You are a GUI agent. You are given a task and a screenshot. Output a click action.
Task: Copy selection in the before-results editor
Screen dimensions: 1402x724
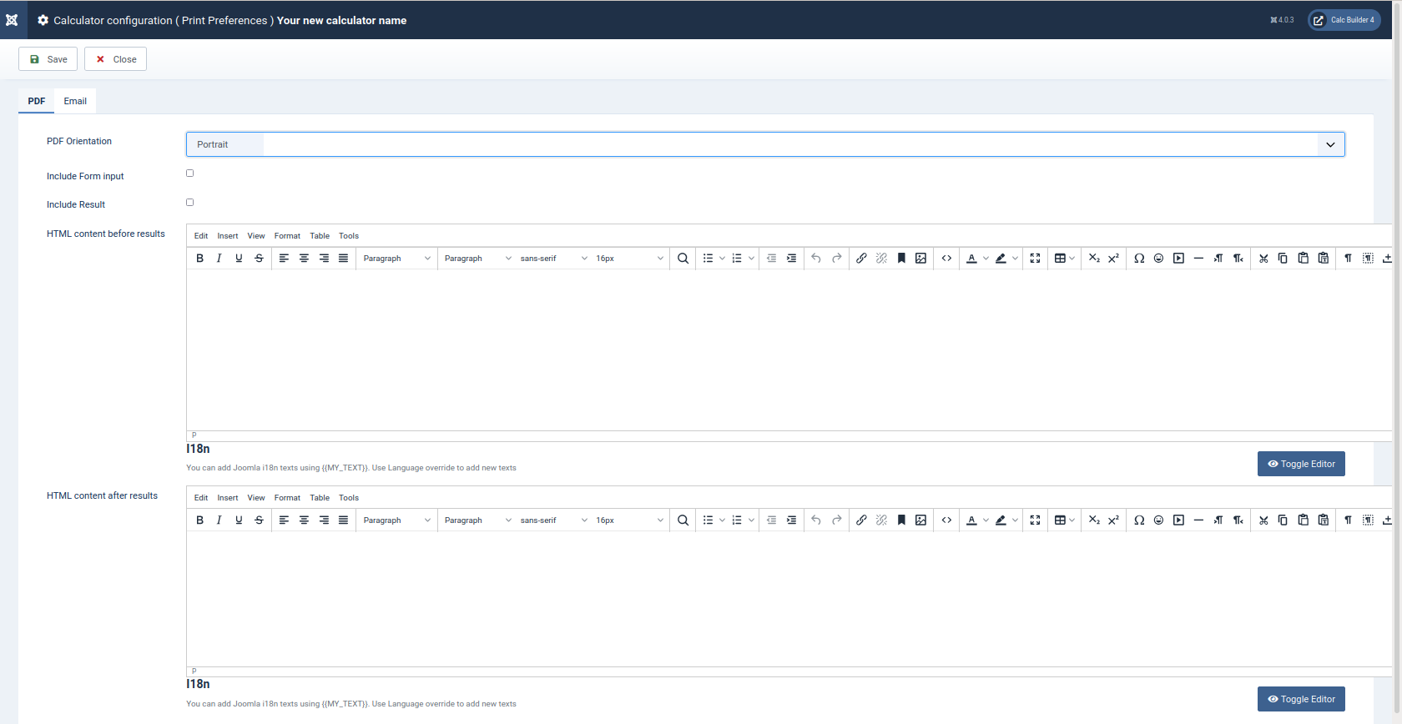tap(1283, 259)
